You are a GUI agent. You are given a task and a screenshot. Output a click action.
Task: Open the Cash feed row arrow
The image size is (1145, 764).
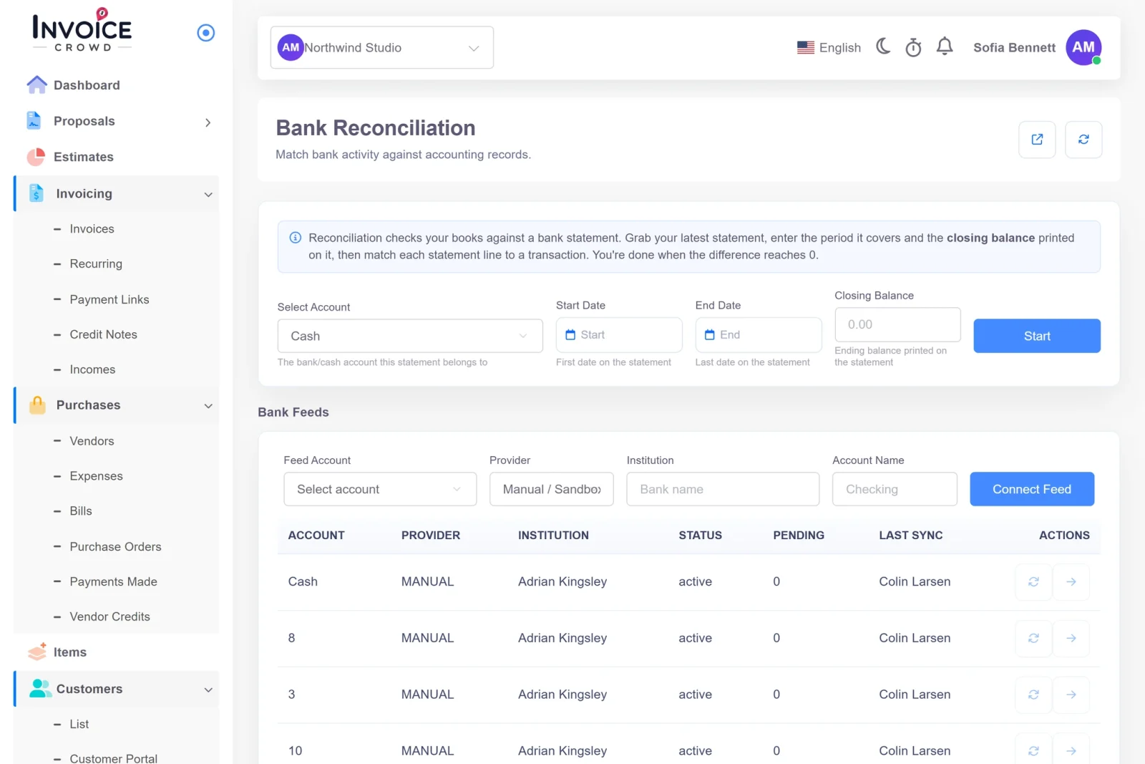[x=1071, y=582]
